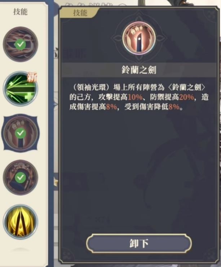Tap the 〈鈴蘭之劍〉 faction name in description
Image resolution: width=221 pixels, height=267 pixels.
pyautogui.click(x=186, y=88)
